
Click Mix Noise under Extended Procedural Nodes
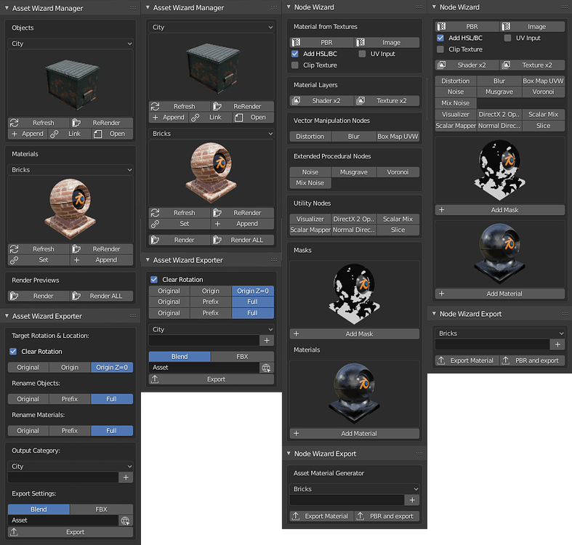pyautogui.click(x=310, y=183)
